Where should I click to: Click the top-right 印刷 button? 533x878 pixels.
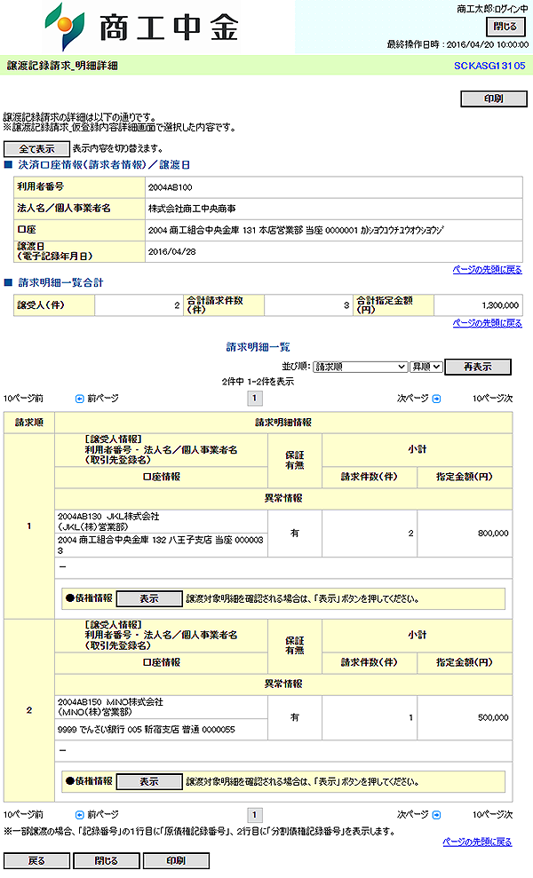click(494, 99)
